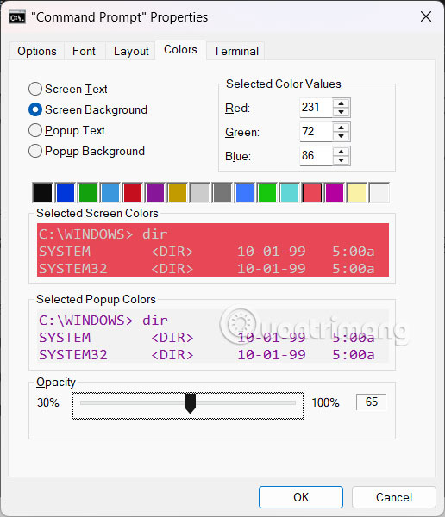This screenshot has width=445, height=517.
Task: Pick the sky blue swatch, fourth in the palette
Action: point(110,193)
